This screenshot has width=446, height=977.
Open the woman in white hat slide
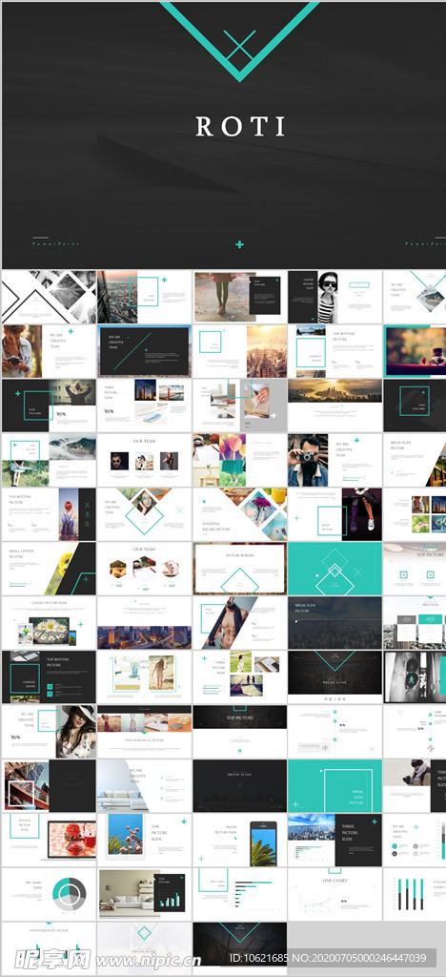(x=50, y=731)
